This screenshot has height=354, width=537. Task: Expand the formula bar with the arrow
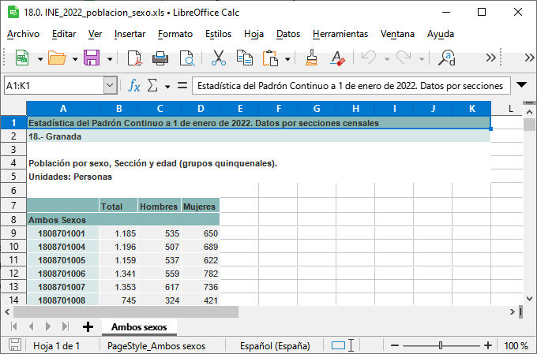coord(521,85)
